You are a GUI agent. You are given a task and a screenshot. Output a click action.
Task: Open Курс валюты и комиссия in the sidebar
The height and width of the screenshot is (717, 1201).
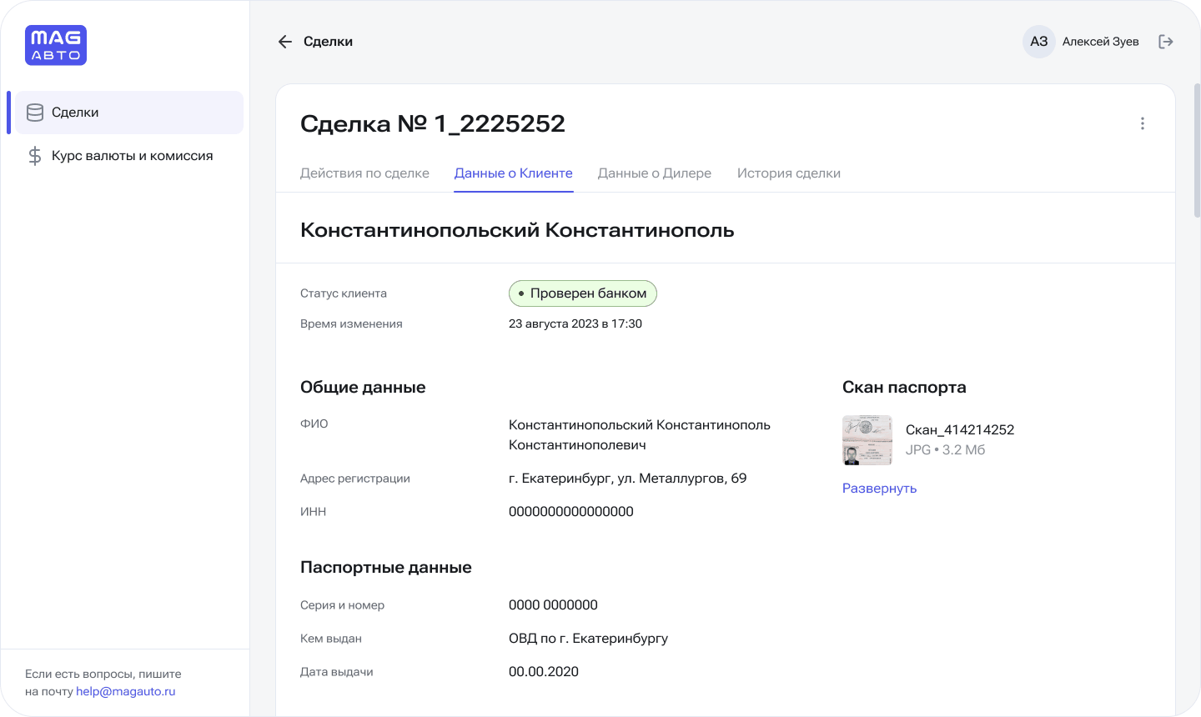[x=132, y=156]
